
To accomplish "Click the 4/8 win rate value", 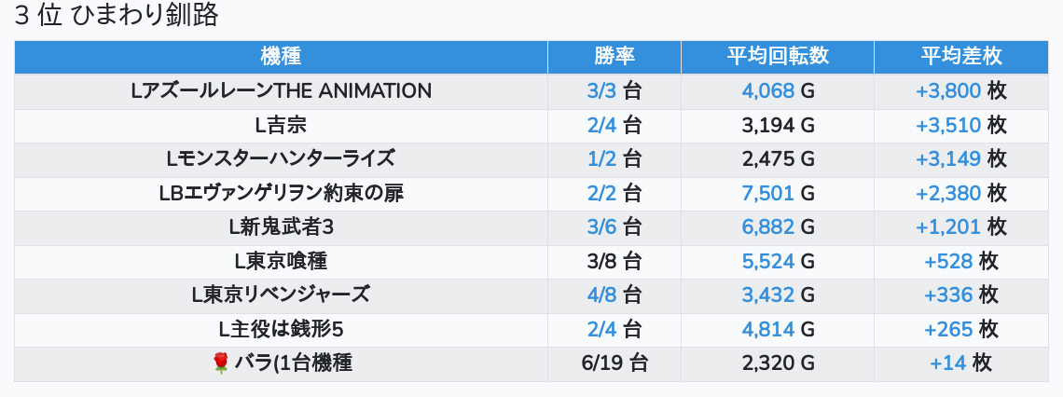I will [601, 295].
